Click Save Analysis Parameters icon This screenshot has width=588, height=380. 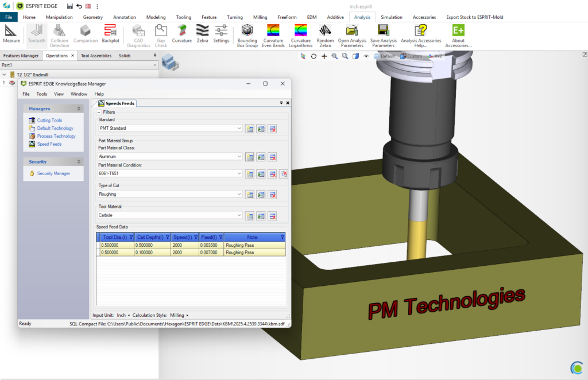383,30
